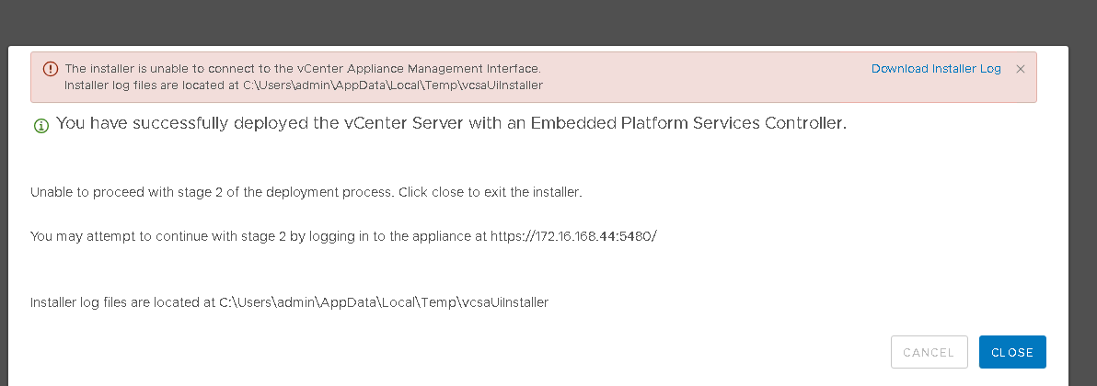Click the green info icon beside success message
Screen dimensions: 1097x386
coord(41,126)
